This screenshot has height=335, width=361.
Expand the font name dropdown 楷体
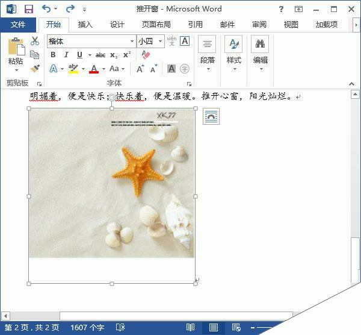(x=132, y=42)
